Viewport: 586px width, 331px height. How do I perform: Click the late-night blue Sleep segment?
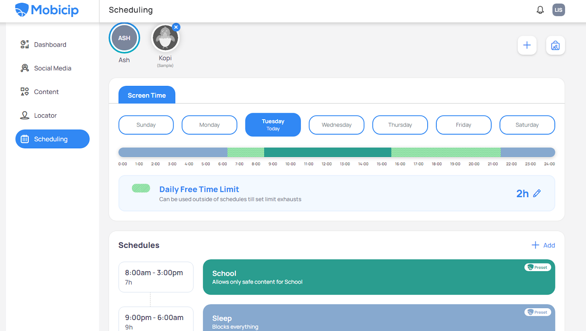click(528, 152)
